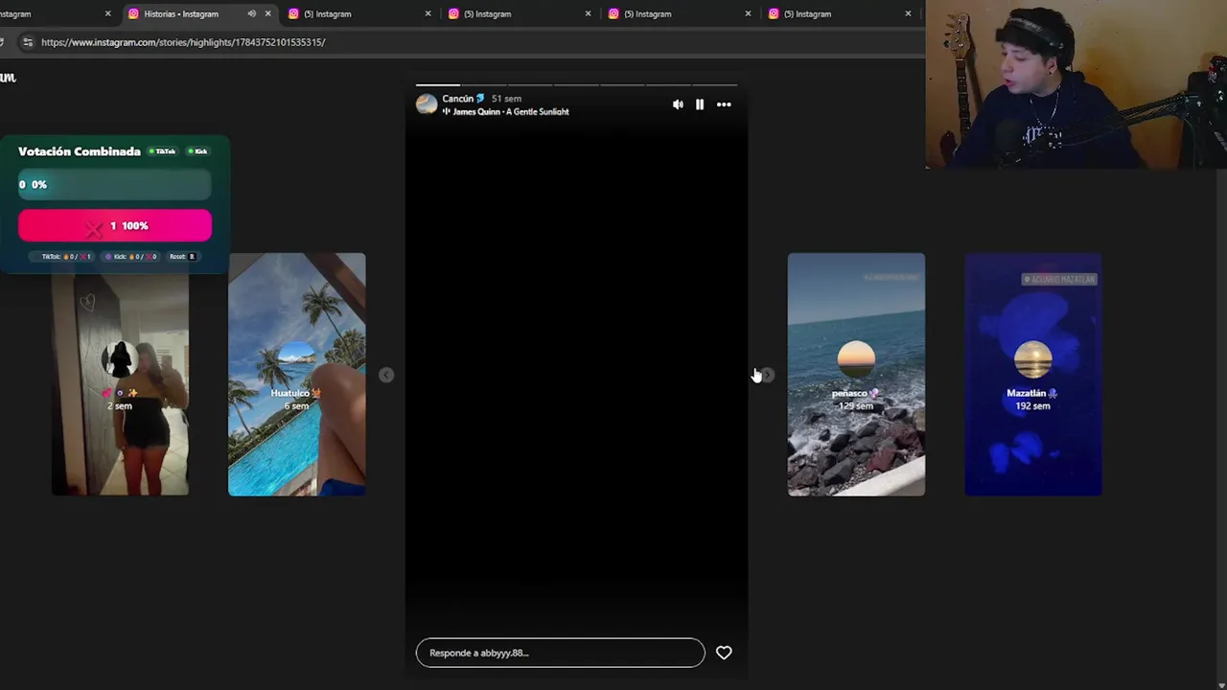
Task: Pause the Cancún story playback
Action: click(700, 104)
